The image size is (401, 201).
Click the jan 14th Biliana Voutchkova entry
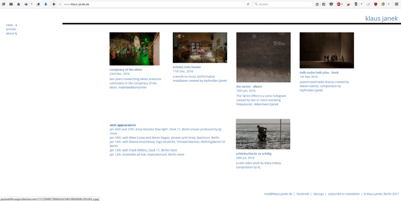point(168,144)
